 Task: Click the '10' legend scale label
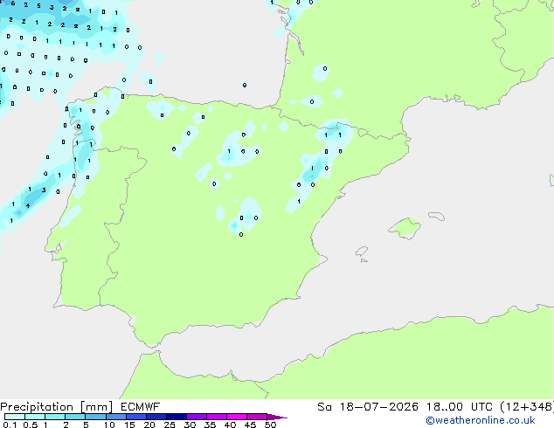pos(109,425)
